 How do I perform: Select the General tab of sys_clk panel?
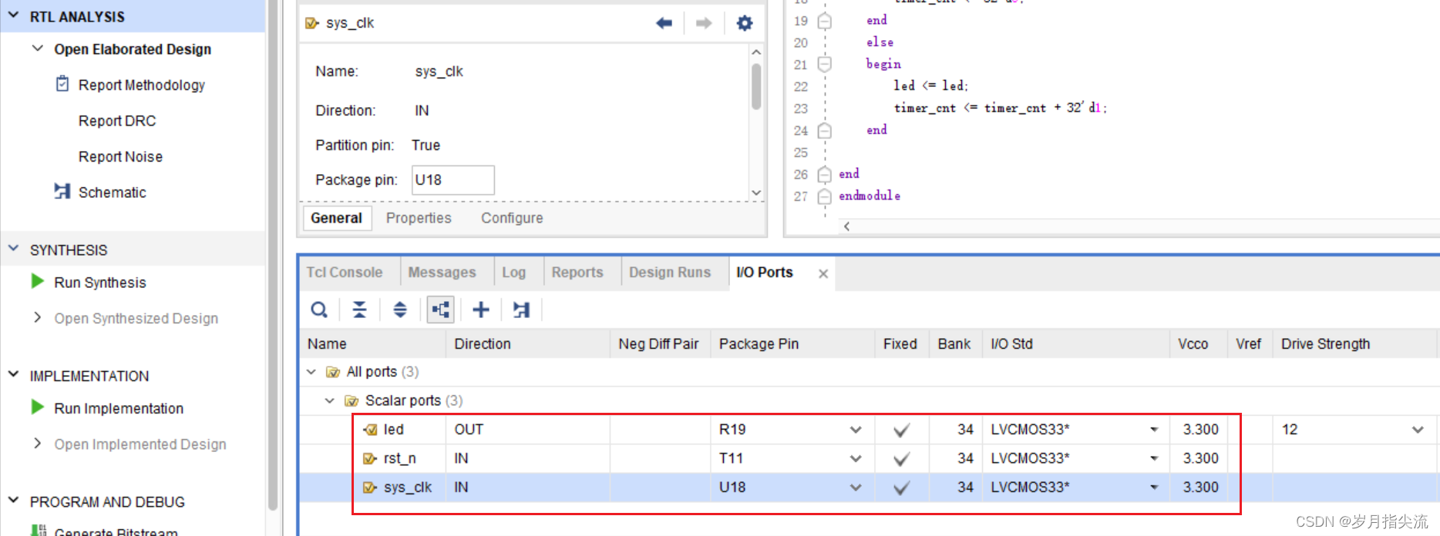(336, 218)
